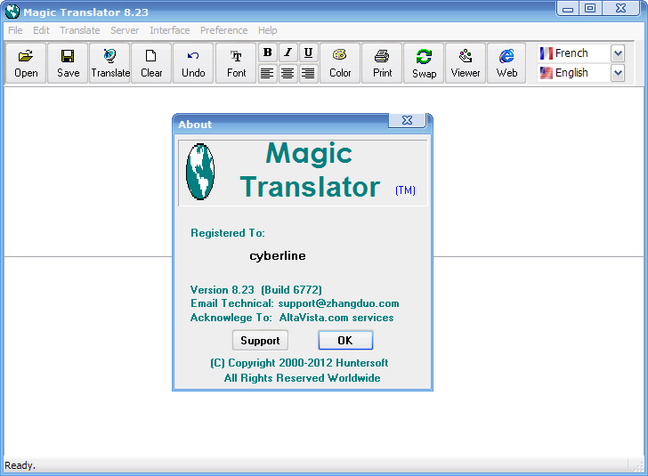
Task: Undo the last action
Action: coord(193,63)
